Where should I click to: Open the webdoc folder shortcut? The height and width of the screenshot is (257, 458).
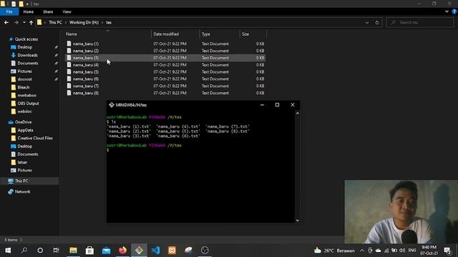pos(24,111)
